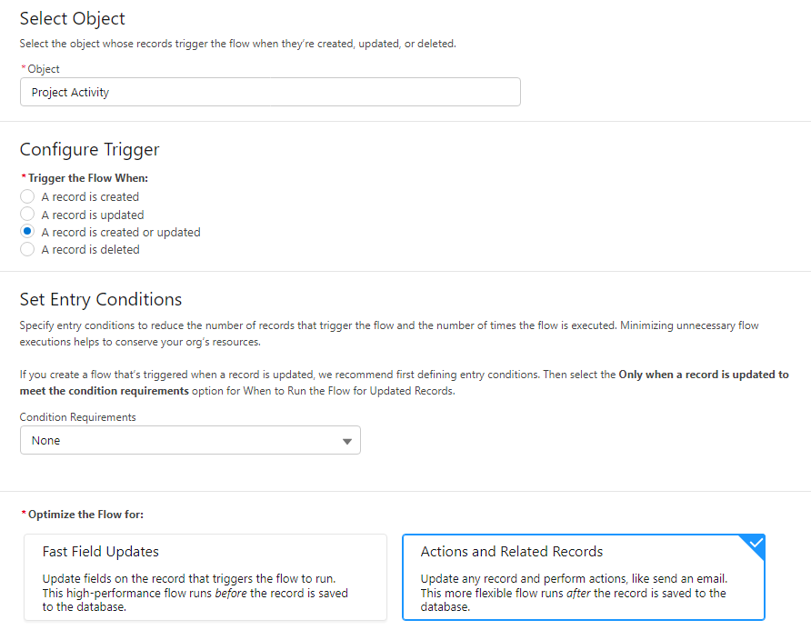Click the Condition Requirements dropdown arrow icon
The width and height of the screenshot is (811, 630).
point(346,442)
